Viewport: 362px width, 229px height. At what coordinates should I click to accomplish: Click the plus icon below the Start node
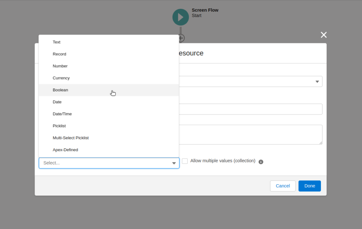tap(181, 38)
